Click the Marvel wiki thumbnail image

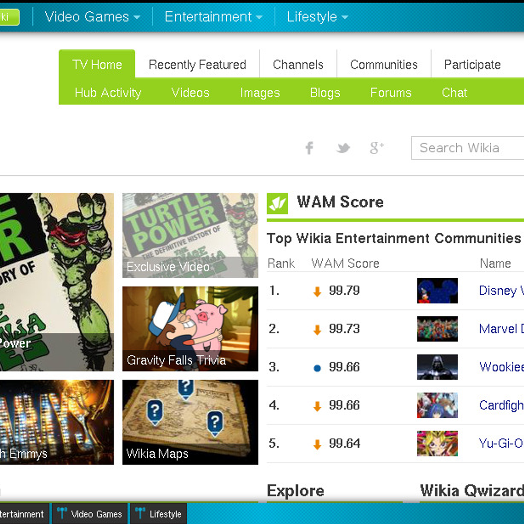click(437, 329)
